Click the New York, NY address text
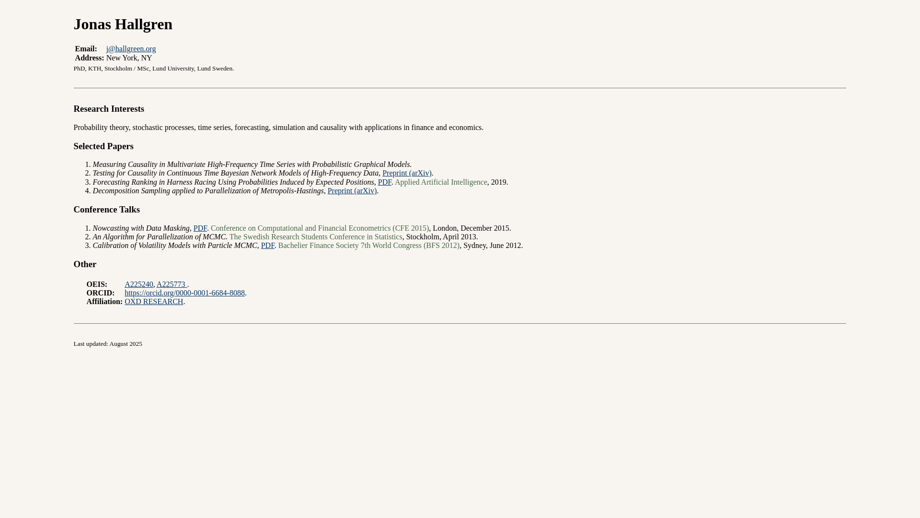The image size is (920, 518). pyautogui.click(x=129, y=58)
